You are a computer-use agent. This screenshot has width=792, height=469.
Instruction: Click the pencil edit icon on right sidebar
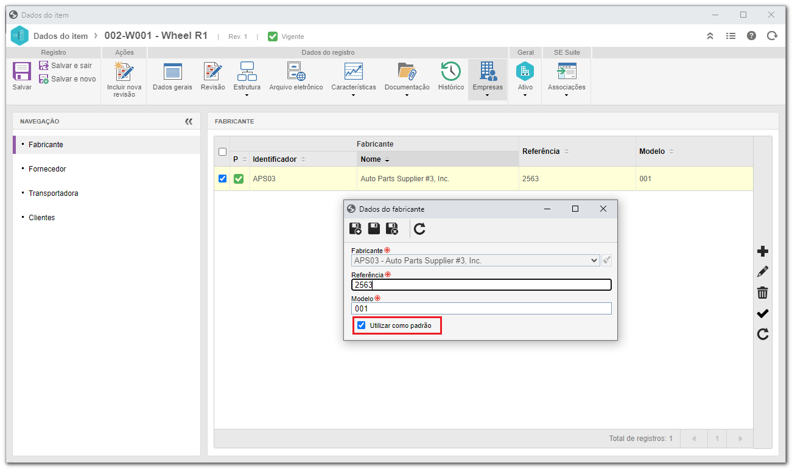(762, 272)
